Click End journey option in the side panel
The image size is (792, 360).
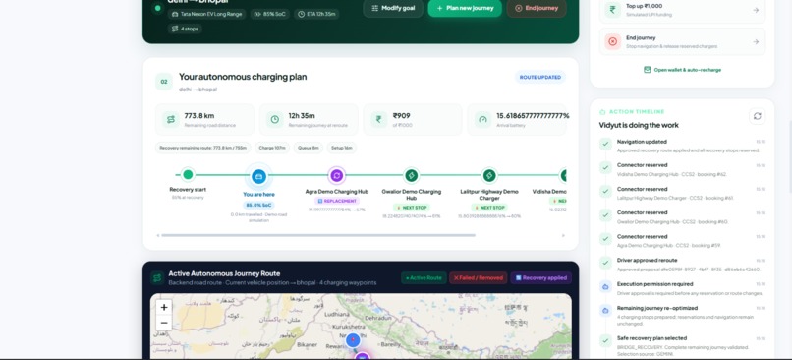pos(682,41)
